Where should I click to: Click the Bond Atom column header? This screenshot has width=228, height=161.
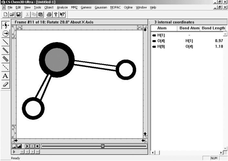point(189,28)
